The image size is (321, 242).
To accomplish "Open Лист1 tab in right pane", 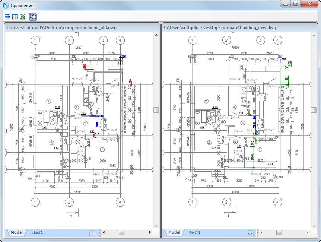I will 195,232.
